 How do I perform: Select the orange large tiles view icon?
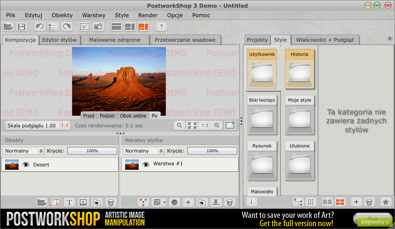[x=340, y=202]
